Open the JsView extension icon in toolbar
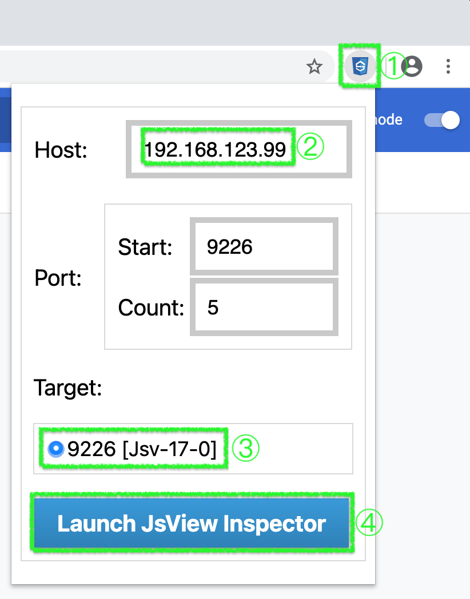The width and height of the screenshot is (470, 599). coord(360,66)
